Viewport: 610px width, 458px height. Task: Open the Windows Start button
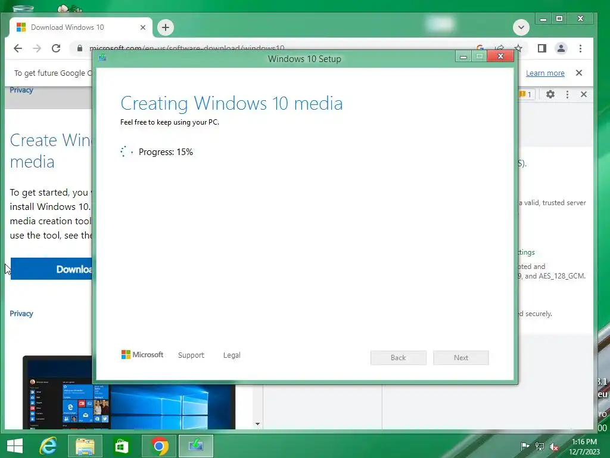[x=15, y=446]
